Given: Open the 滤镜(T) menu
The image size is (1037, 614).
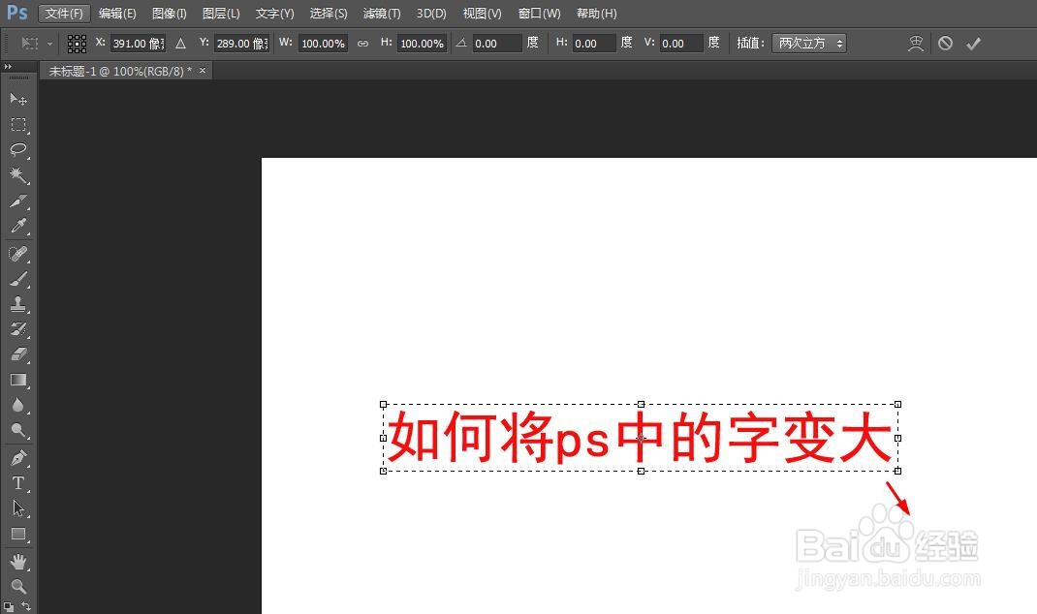Looking at the screenshot, I should pos(382,14).
